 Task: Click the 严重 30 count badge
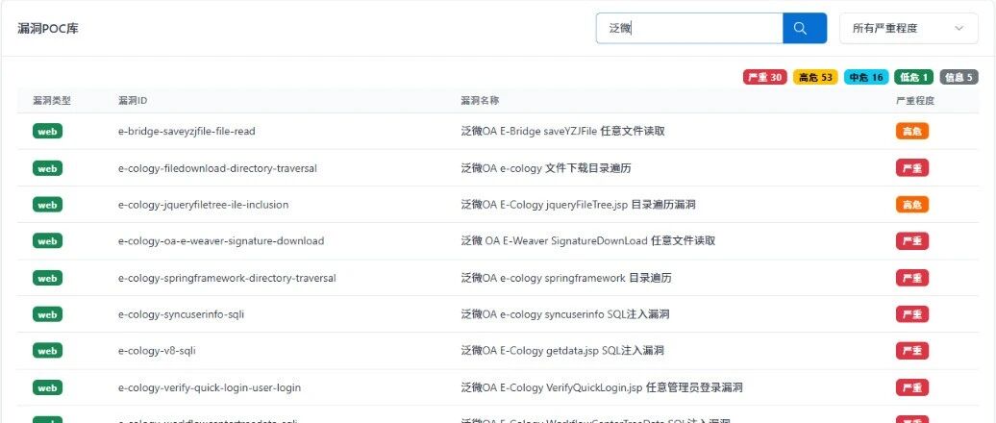coord(765,78)
